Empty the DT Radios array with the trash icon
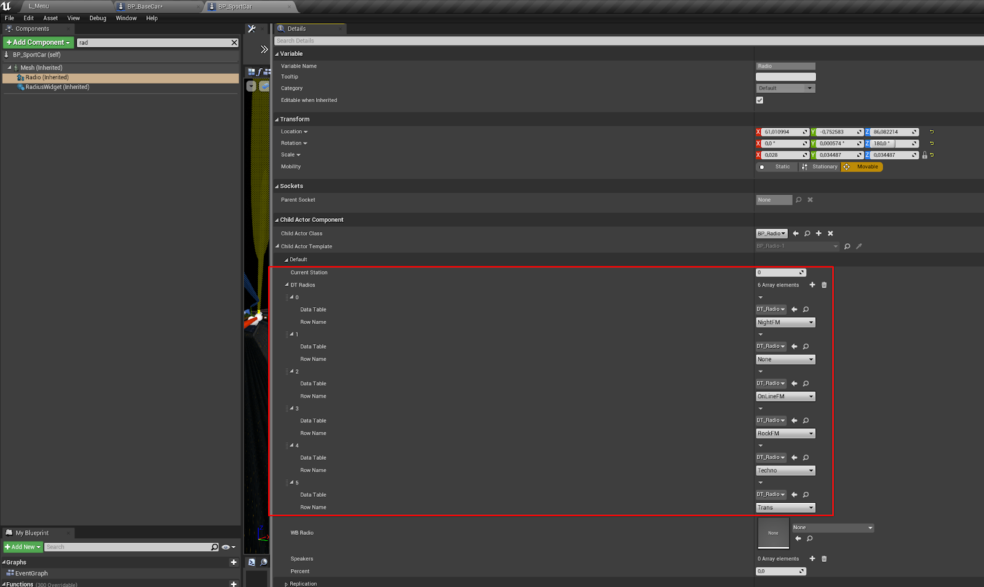 pyautogui.click(x=824, y=285)
